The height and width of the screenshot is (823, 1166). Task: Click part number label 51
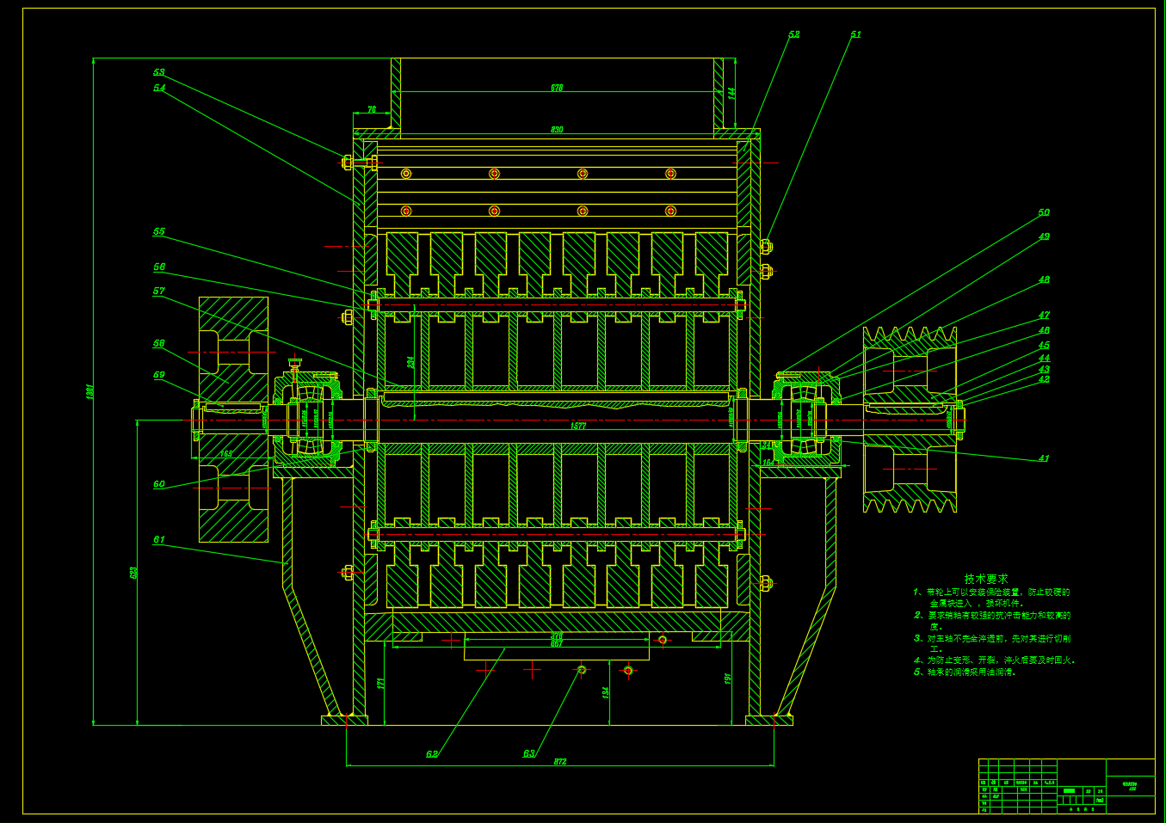point(855,34)
